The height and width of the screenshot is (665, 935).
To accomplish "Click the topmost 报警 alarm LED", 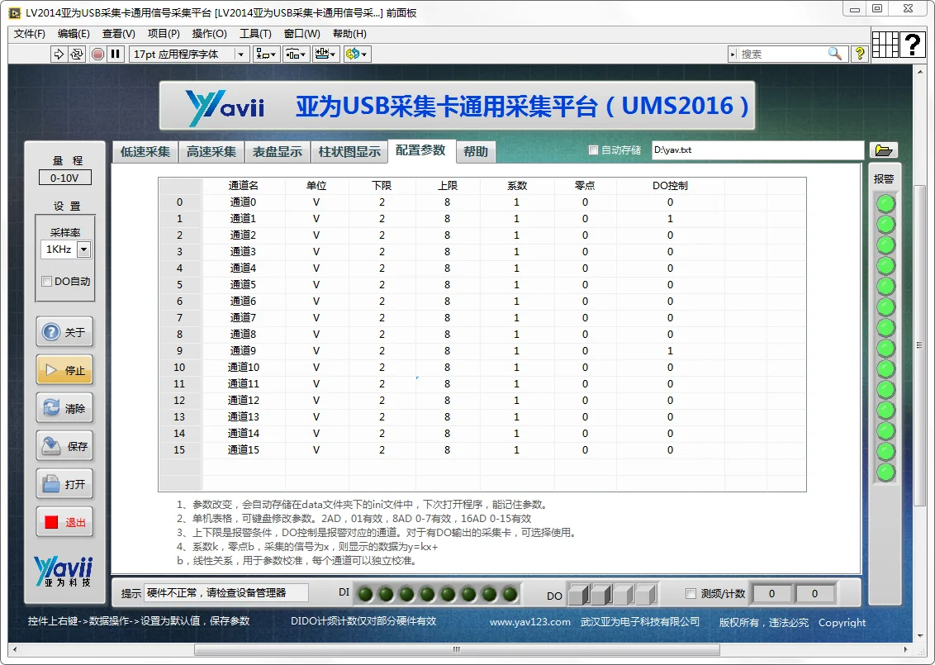I will 885,204.
